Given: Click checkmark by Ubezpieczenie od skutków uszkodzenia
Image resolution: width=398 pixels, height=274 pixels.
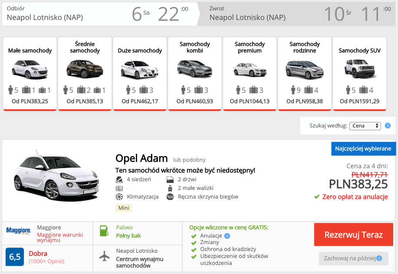Looking at the screenshot, I should [x=194, y=257].
